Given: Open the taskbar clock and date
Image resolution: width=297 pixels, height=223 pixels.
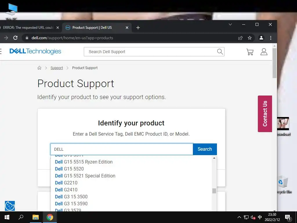Looking at the screenshot, I should pyautogui.click(x=272, y=217).
